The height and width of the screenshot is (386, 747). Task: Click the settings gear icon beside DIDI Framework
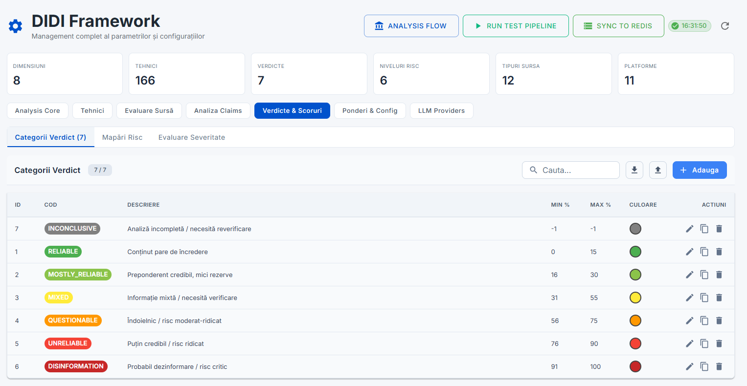[x=16, y=26]
